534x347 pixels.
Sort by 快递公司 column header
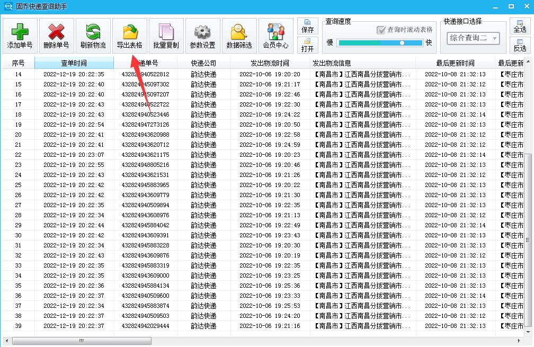(x=203, y=63)
